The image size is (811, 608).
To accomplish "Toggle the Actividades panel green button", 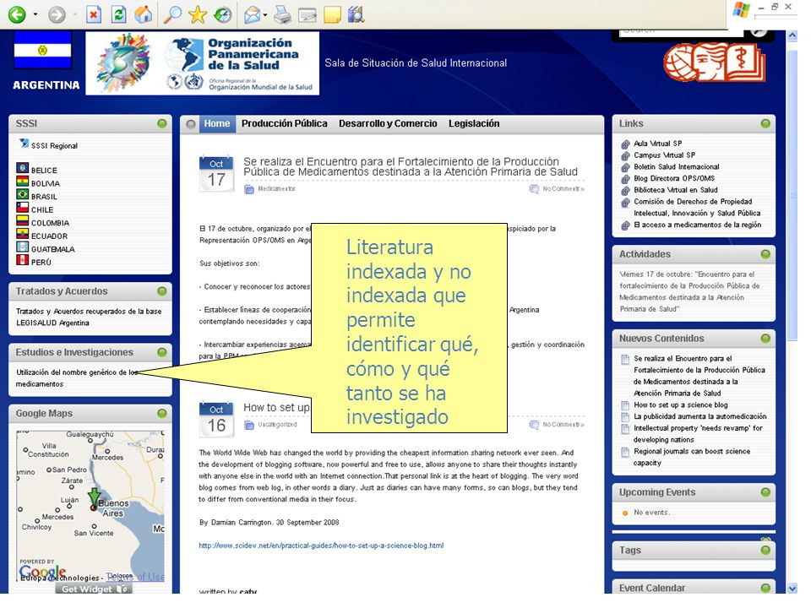I will pos(765,254).
